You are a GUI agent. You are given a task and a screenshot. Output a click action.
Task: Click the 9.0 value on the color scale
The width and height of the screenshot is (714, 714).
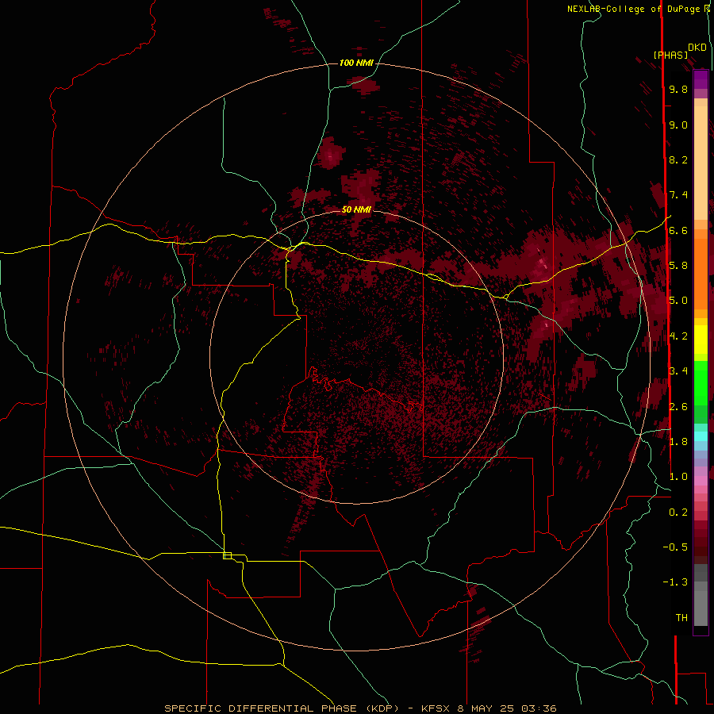(678, 125)
